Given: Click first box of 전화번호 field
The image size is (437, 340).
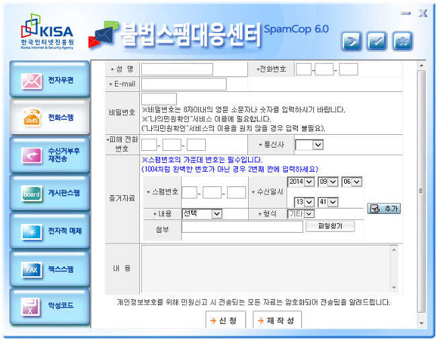Looking at the screenshot, I should click(304, 69).
